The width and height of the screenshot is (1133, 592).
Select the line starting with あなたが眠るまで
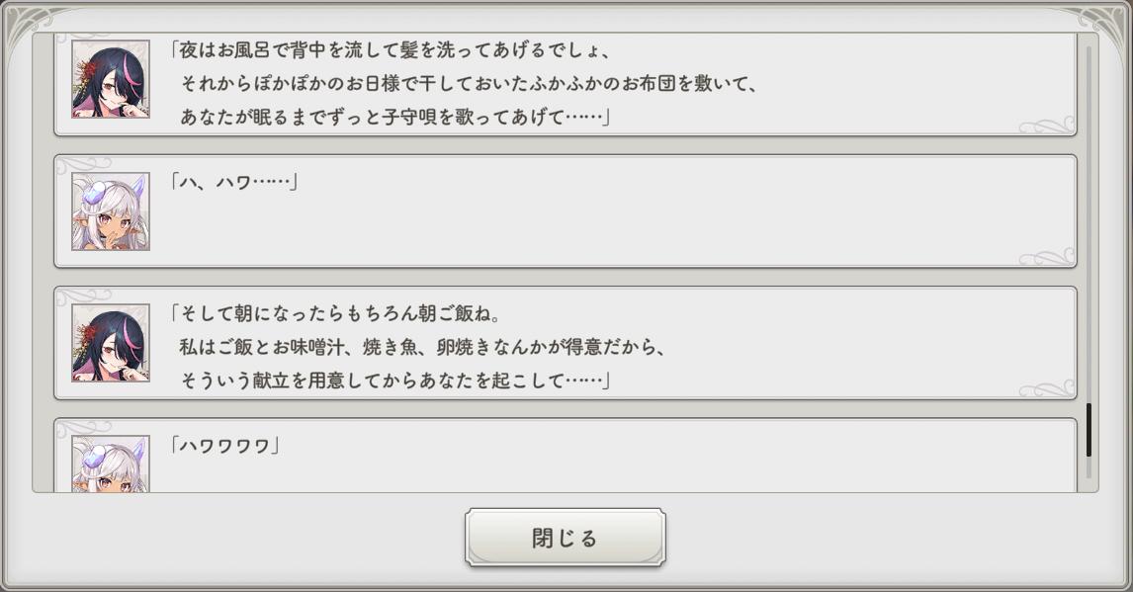393,117
